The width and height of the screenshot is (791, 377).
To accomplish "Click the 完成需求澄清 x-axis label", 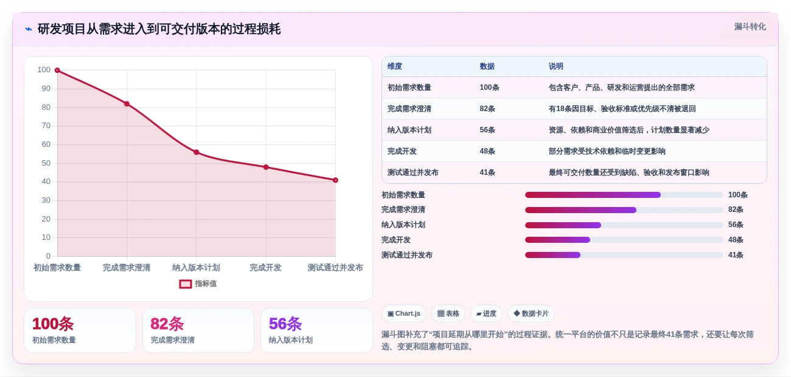I will [127, 268].
